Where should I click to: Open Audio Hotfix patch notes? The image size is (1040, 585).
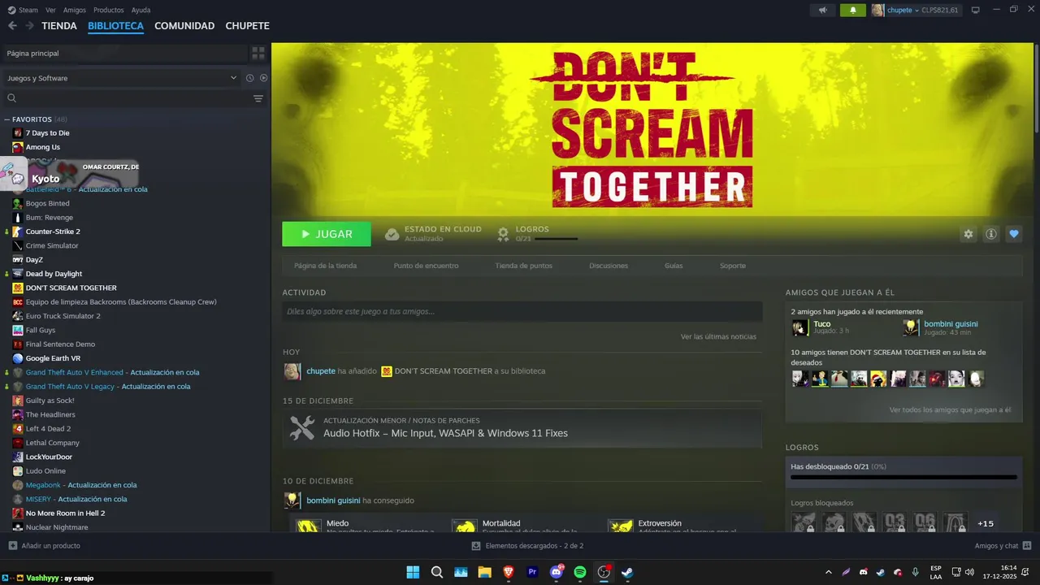point(522,428)
